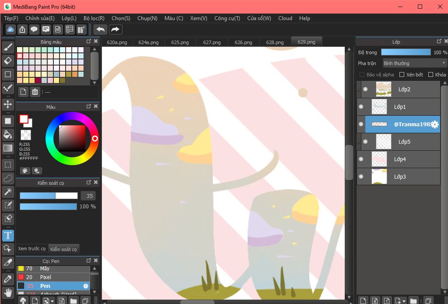
Task: Undock the Bảng màu panel
Action: 88,41
